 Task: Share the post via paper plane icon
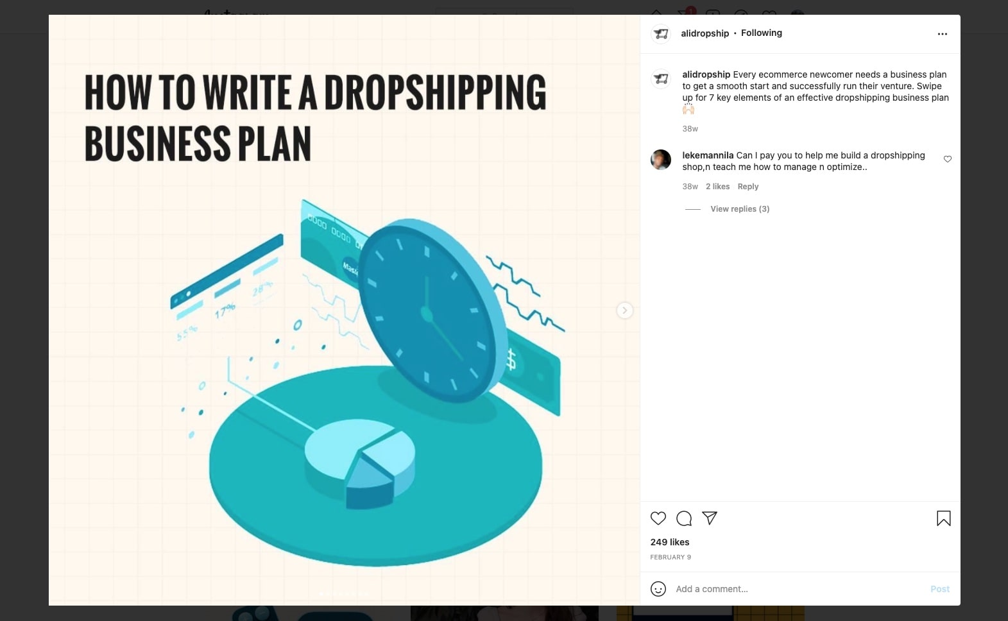click(710, 518)
